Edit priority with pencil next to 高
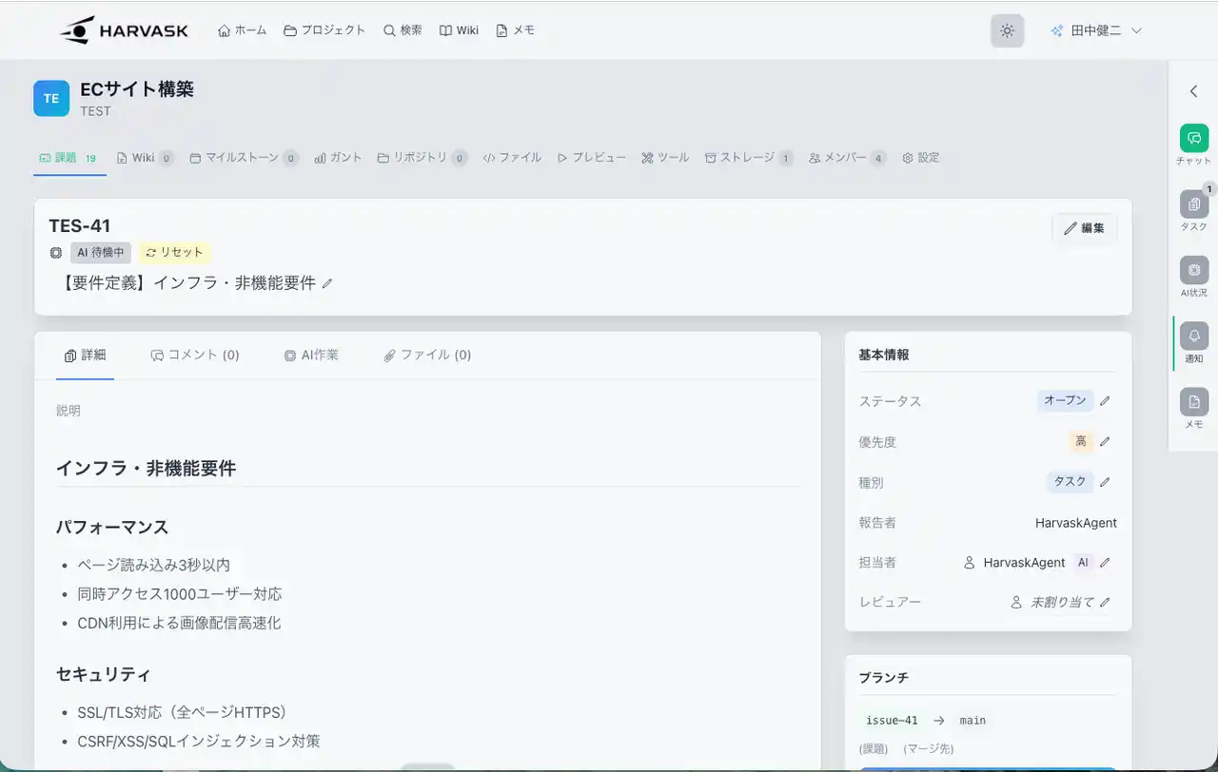1218x772 pixels. pos(1105,441)
